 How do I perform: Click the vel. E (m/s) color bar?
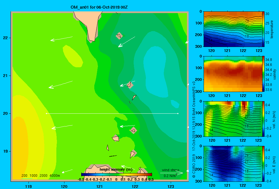coord(263,164)
